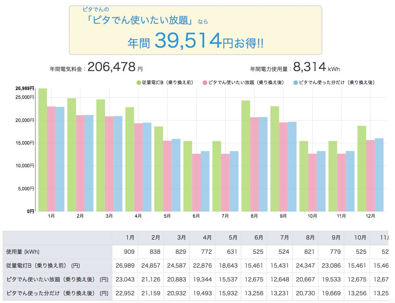Select the 10月 table column header
Screen dimensions: 395x303
tap(357, 238)
